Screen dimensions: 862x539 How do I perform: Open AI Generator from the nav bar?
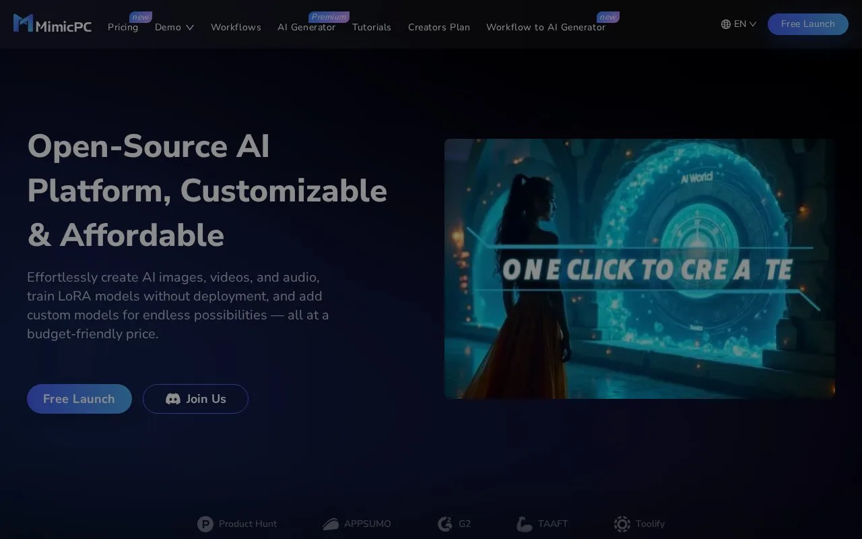306,27
